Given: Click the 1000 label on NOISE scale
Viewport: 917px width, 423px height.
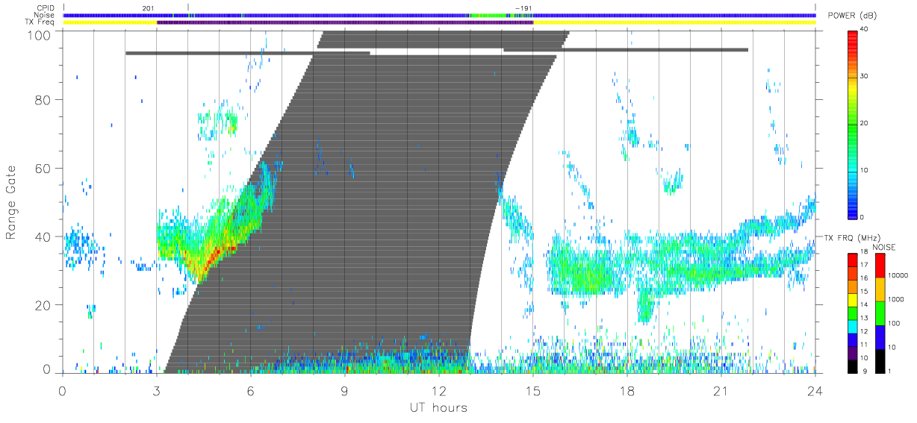Looking at the screenshot, I should click(x=895, y=298).
